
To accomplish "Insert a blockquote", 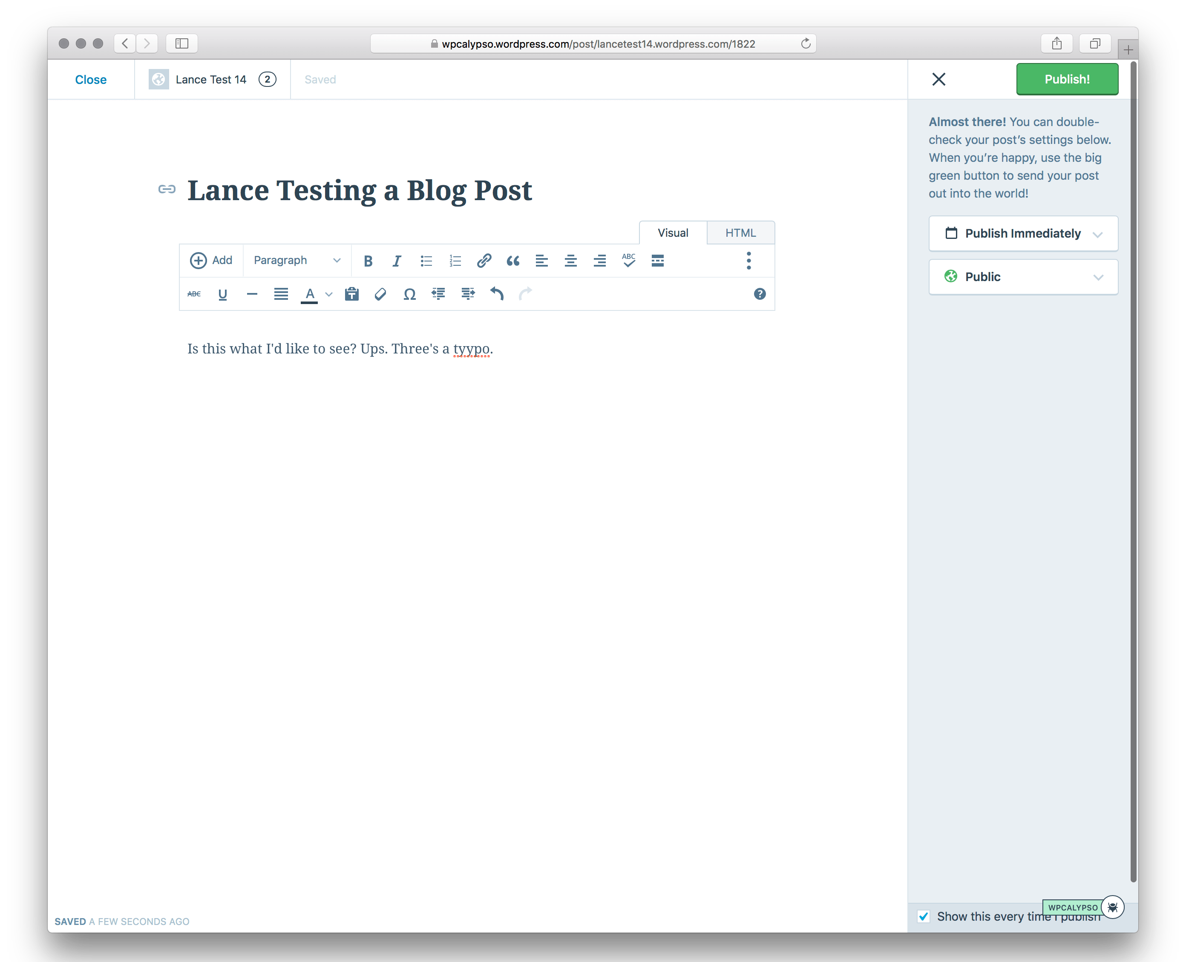I will coord(513,261).
